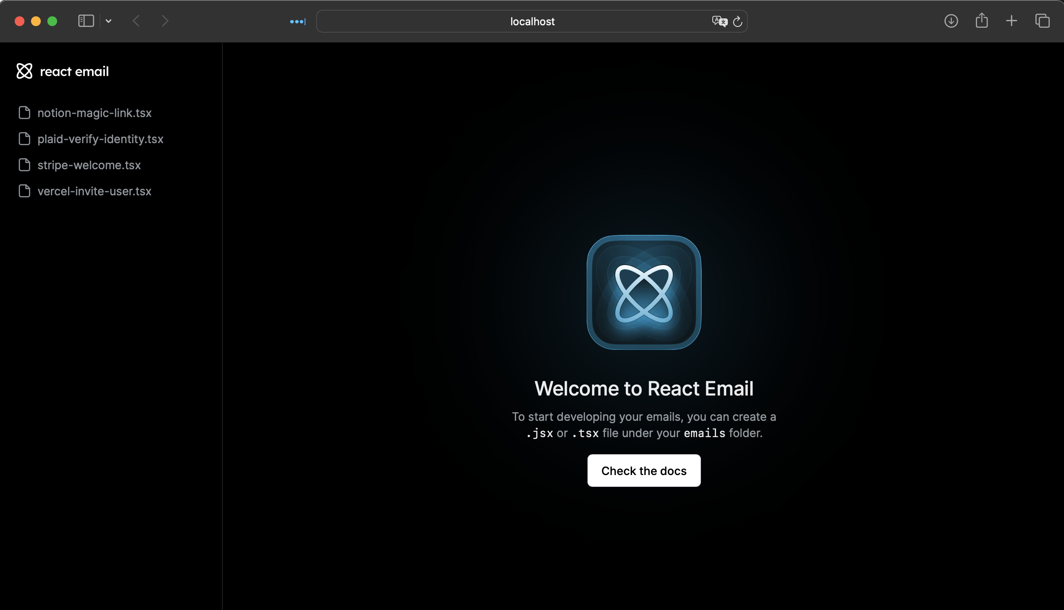Click the react email title text
Image resolution: width=1064 pixels, height=610 pixels.
pyautogui.click(x=74, y=71)
